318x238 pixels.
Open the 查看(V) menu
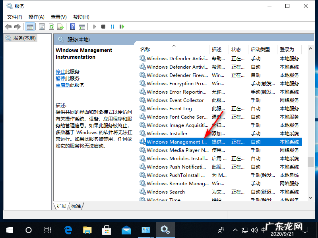click(58, 17)
